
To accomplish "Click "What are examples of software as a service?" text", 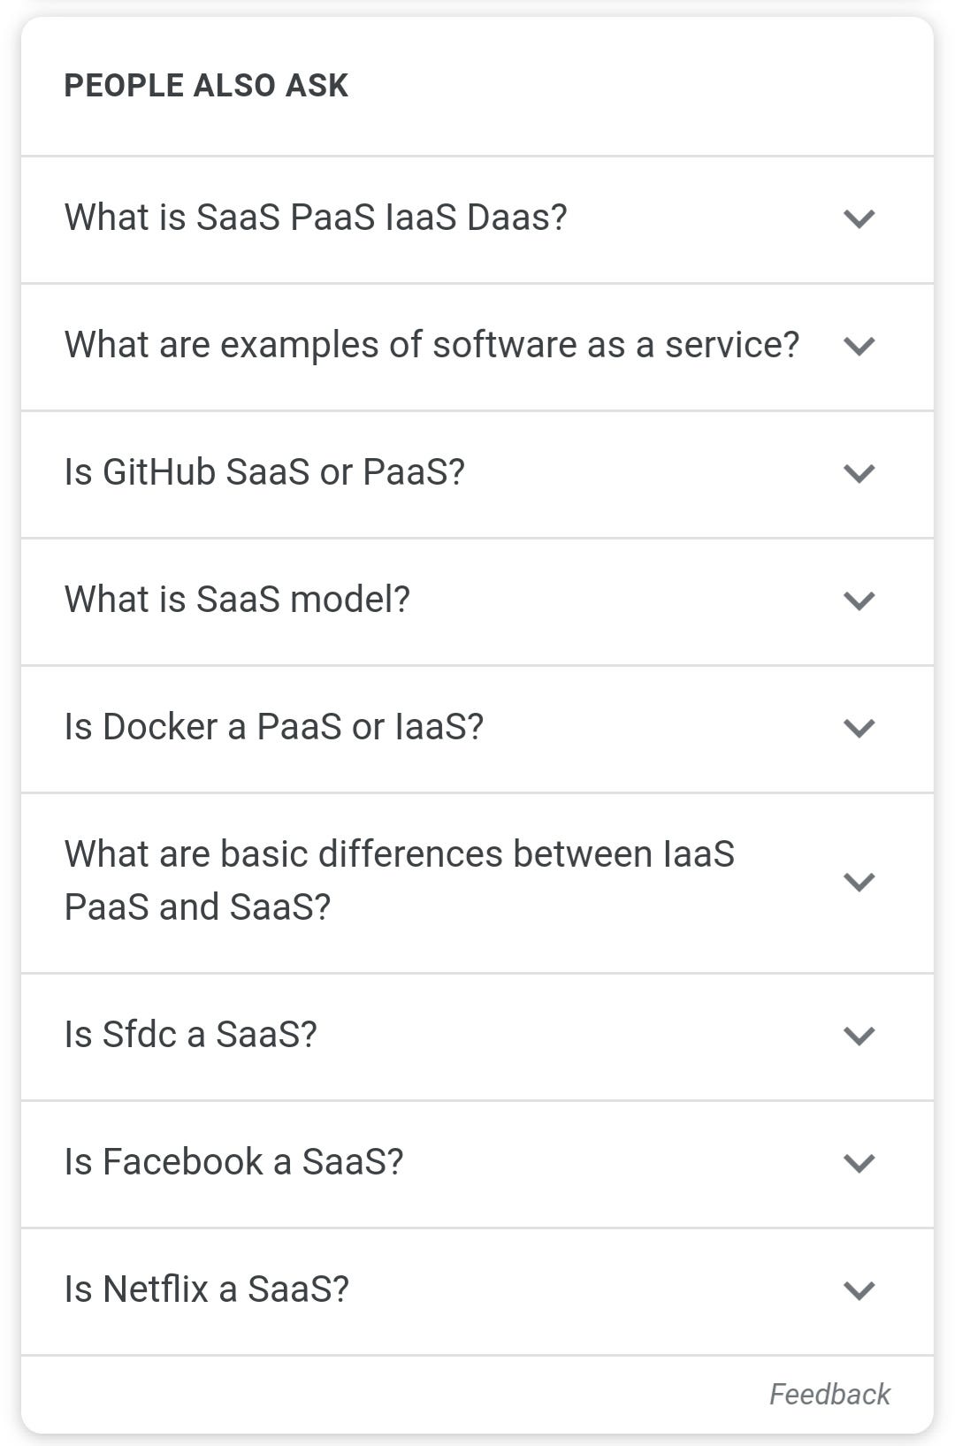I will 432,345.
